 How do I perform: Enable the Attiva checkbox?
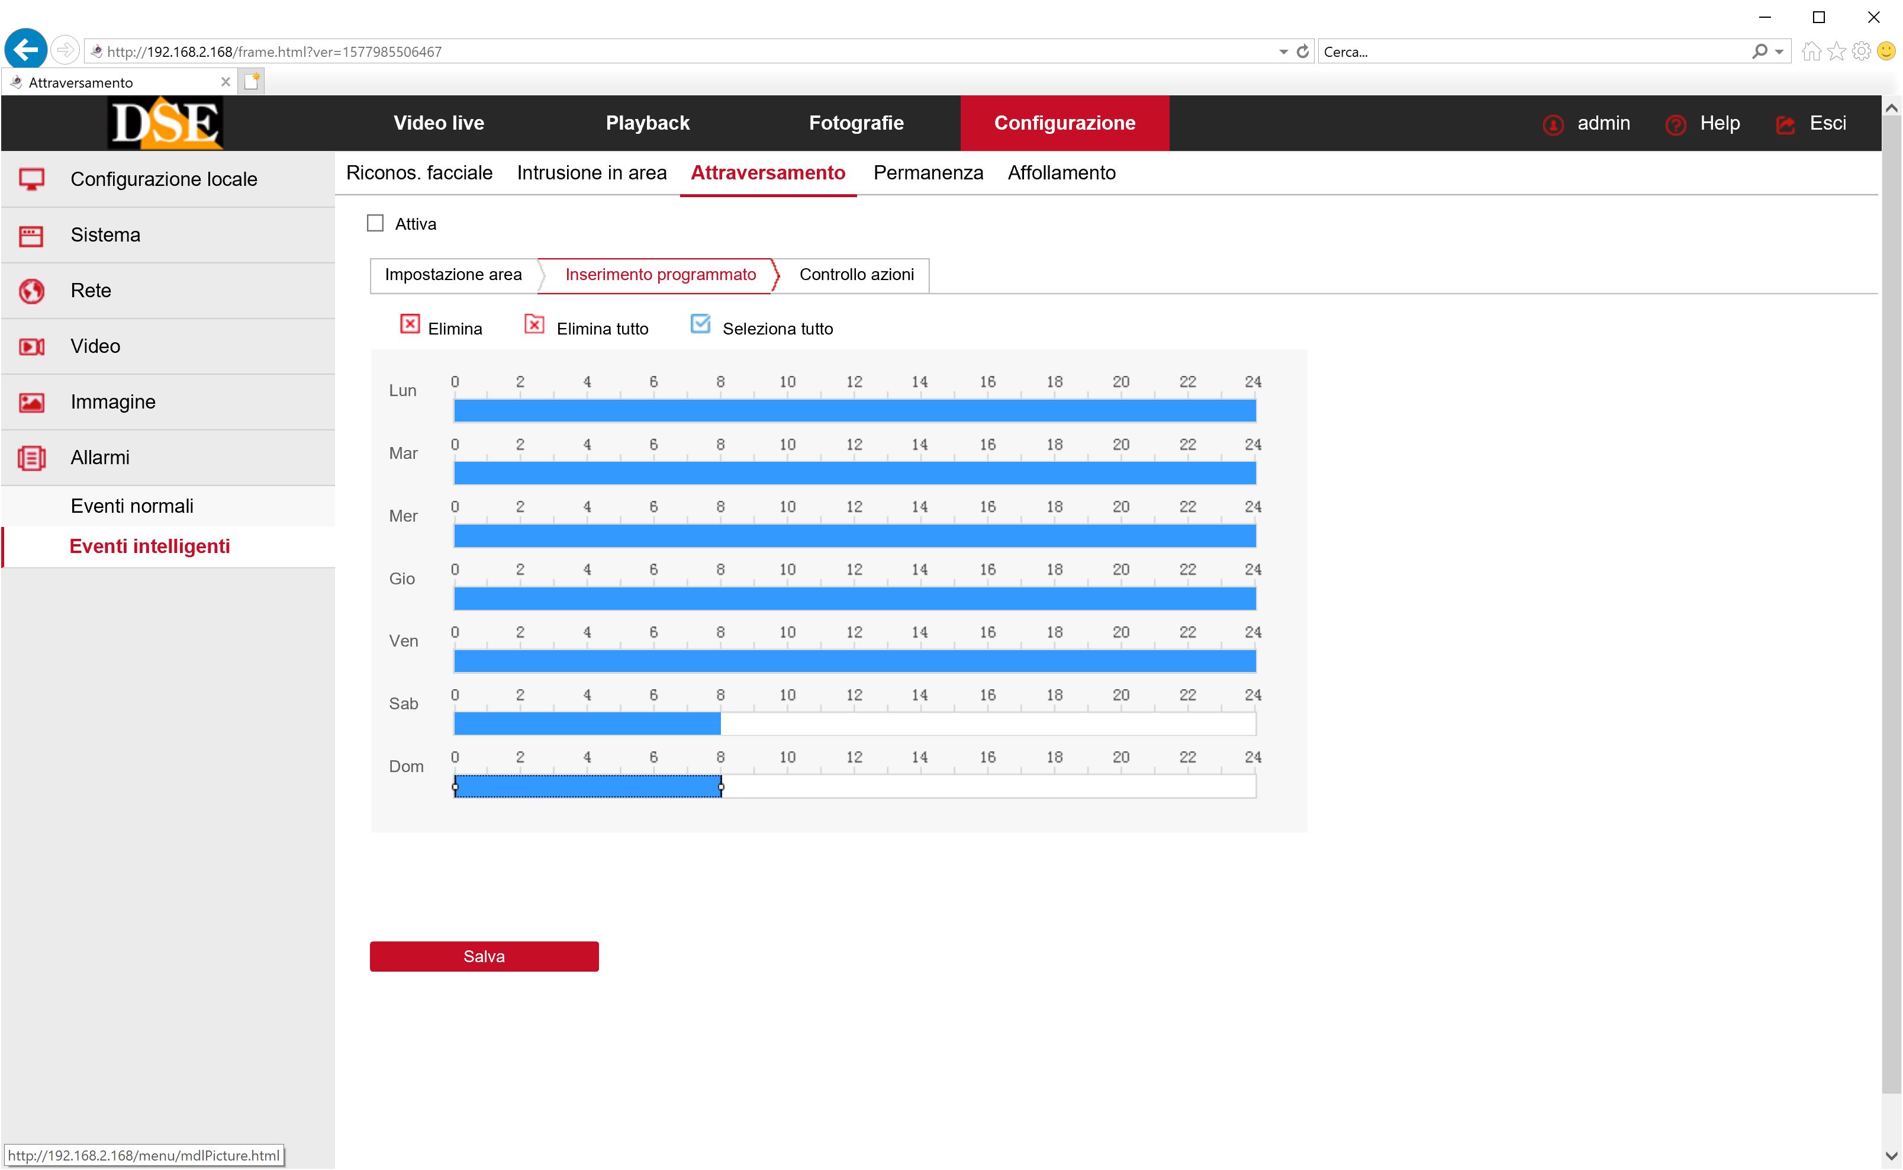(x=375, y=224)
